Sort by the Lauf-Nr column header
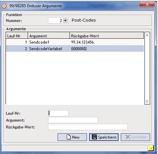 (17, 35)
